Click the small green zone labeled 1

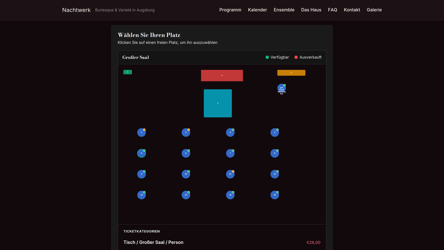(128, 72)
